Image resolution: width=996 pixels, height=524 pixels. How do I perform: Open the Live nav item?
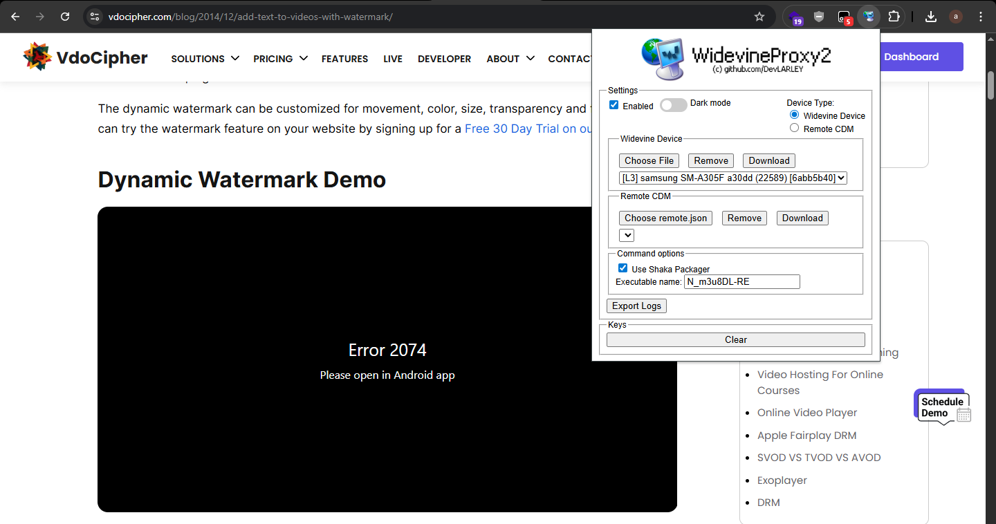click(x=393, y=59)
